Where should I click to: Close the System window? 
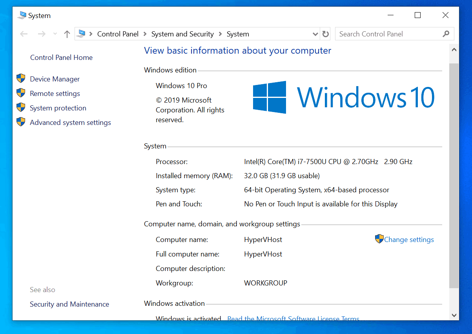445,15
